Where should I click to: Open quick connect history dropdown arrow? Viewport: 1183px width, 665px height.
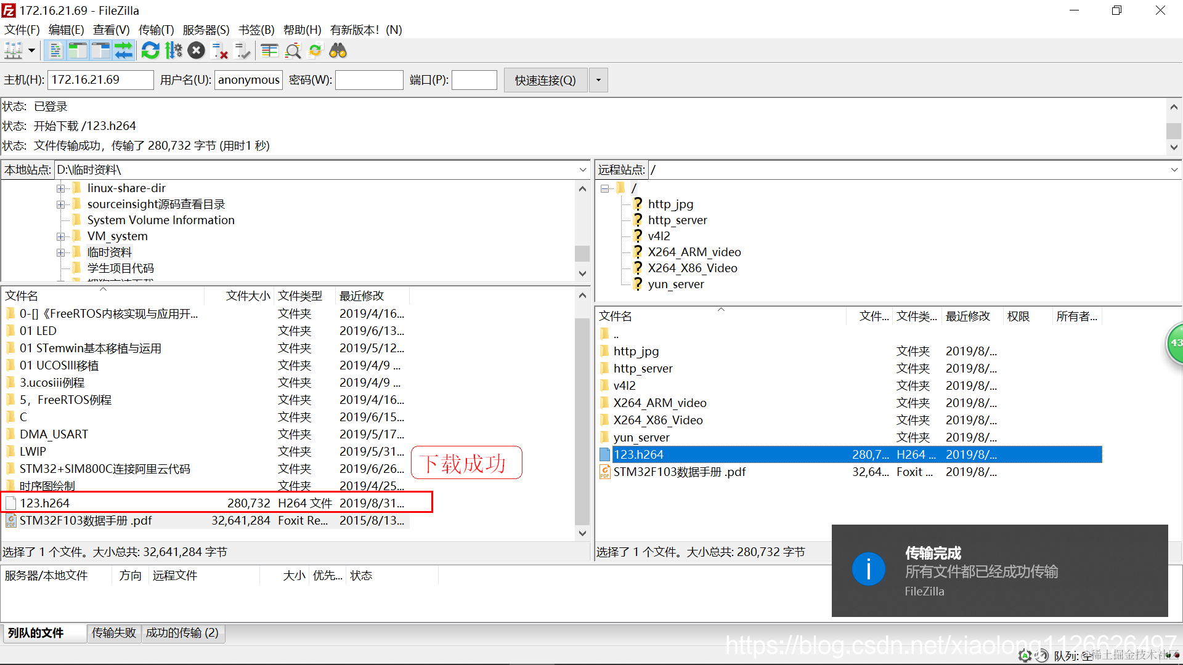(x=598, y=80)
